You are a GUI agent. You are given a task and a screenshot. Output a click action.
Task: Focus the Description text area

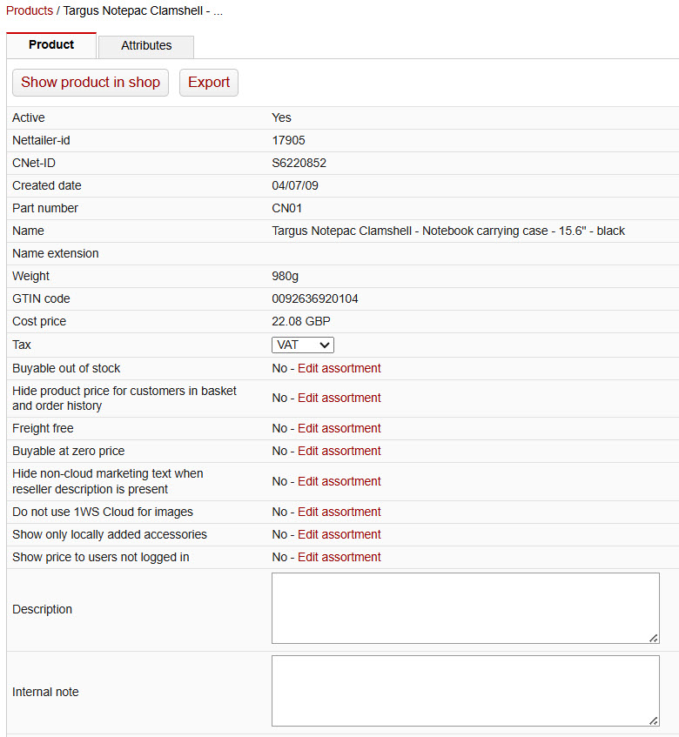[x=466, y=608]
